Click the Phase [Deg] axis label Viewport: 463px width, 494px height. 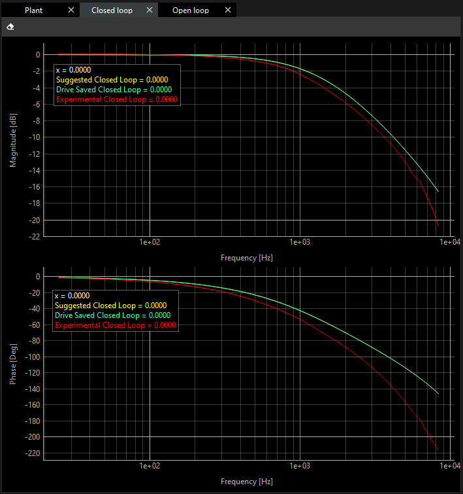click(x=14, y=366)
